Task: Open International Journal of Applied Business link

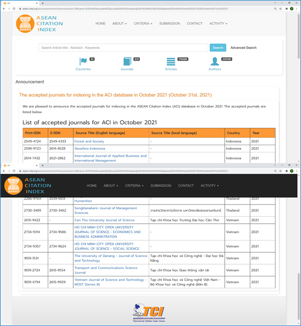Action: point(110,158)
